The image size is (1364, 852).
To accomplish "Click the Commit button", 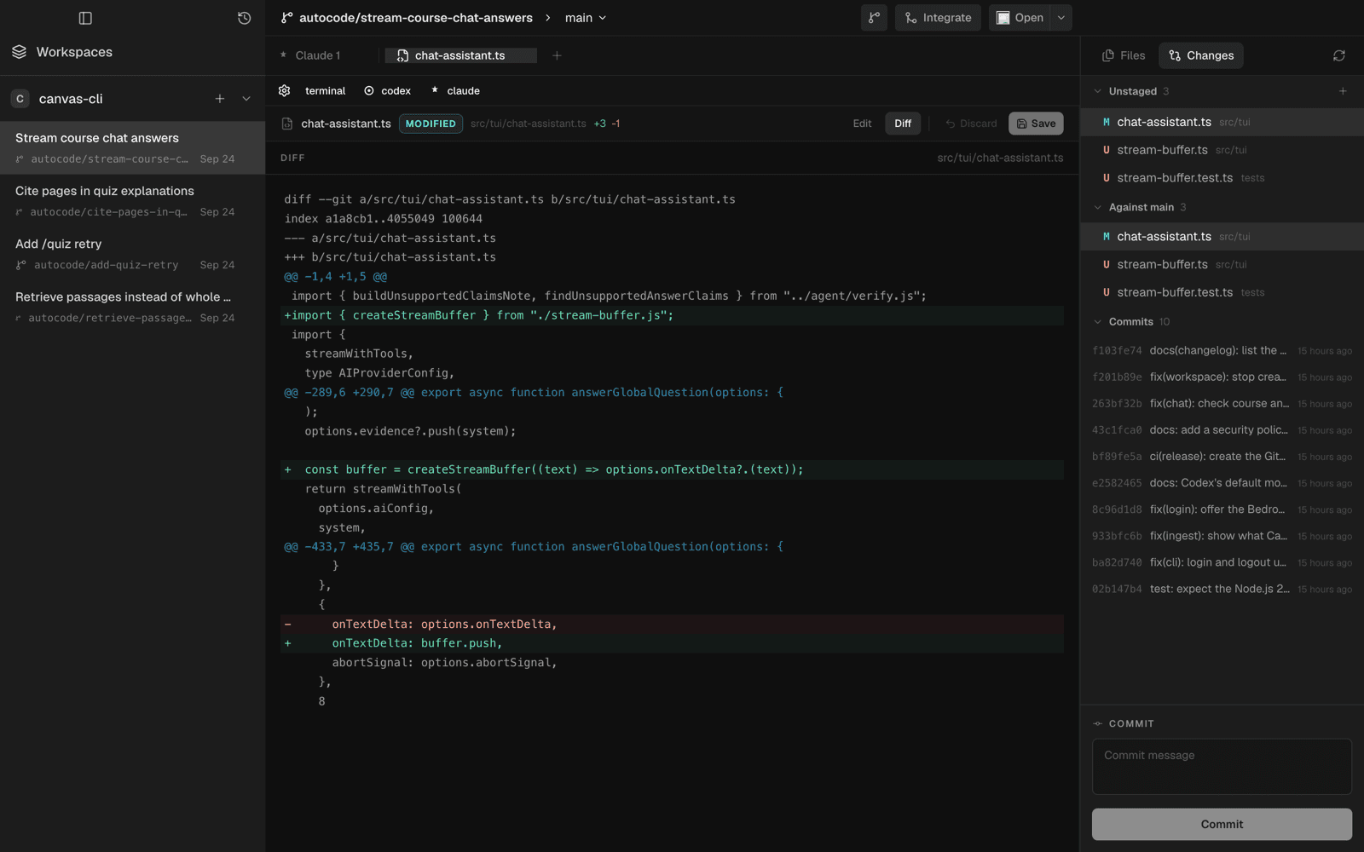I will click(1222, 824).
